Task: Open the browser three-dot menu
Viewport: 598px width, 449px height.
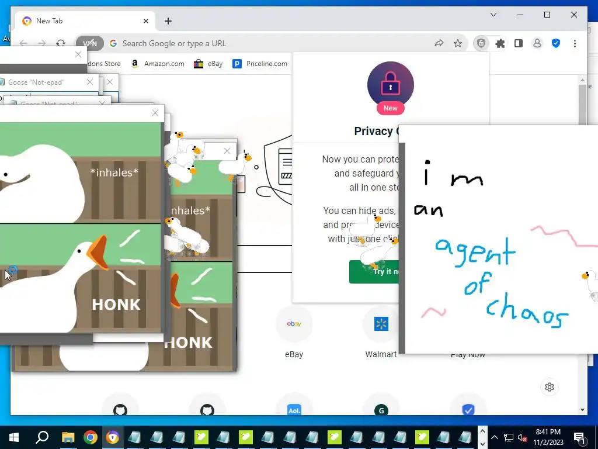Action: point(575,43)
